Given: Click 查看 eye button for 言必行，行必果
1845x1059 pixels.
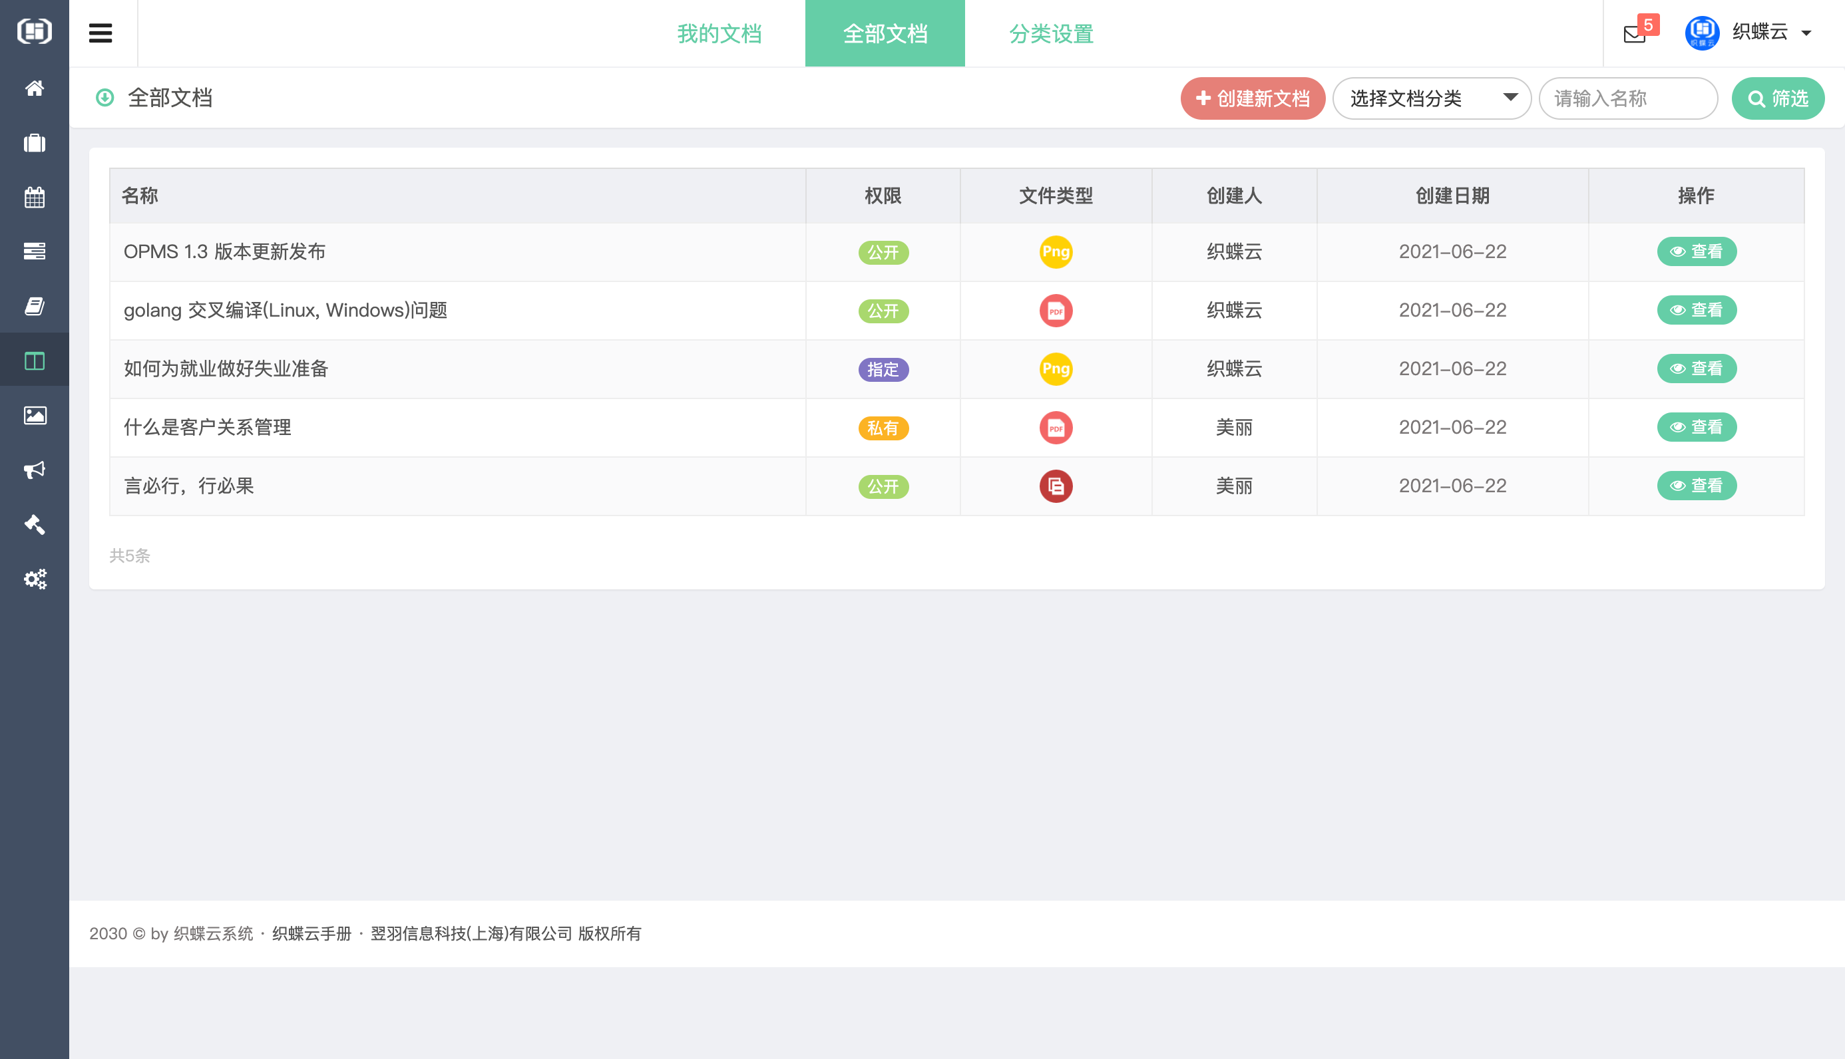Looking at the screenshot, I should (1696, 486).
